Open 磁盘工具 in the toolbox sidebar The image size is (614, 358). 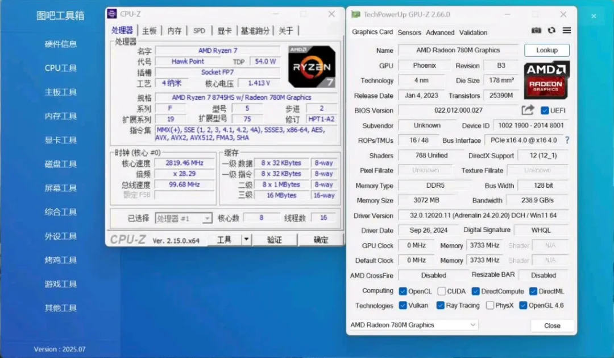click(60, 164)
